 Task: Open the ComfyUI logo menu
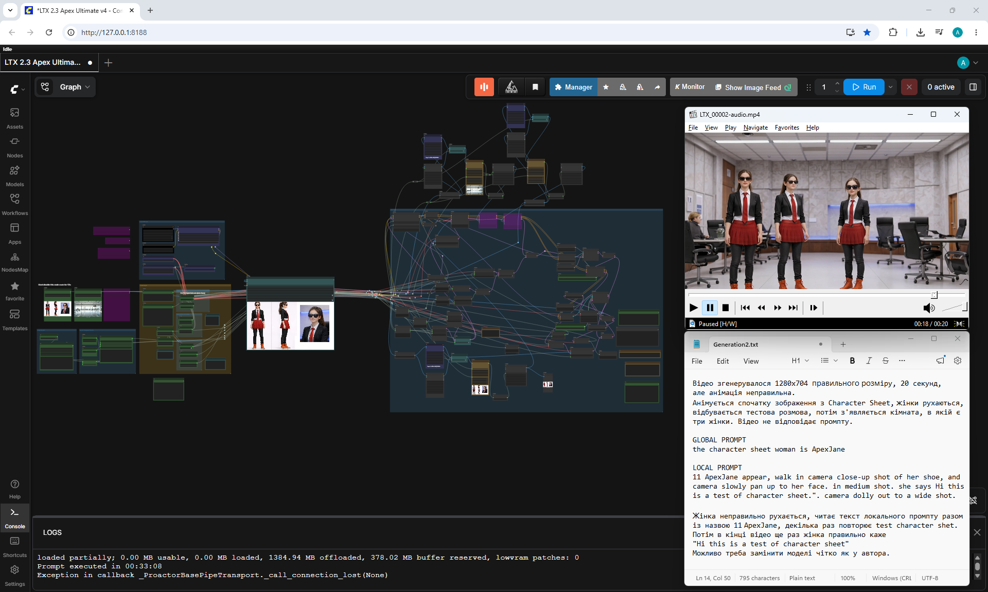[x=17, y=89]
